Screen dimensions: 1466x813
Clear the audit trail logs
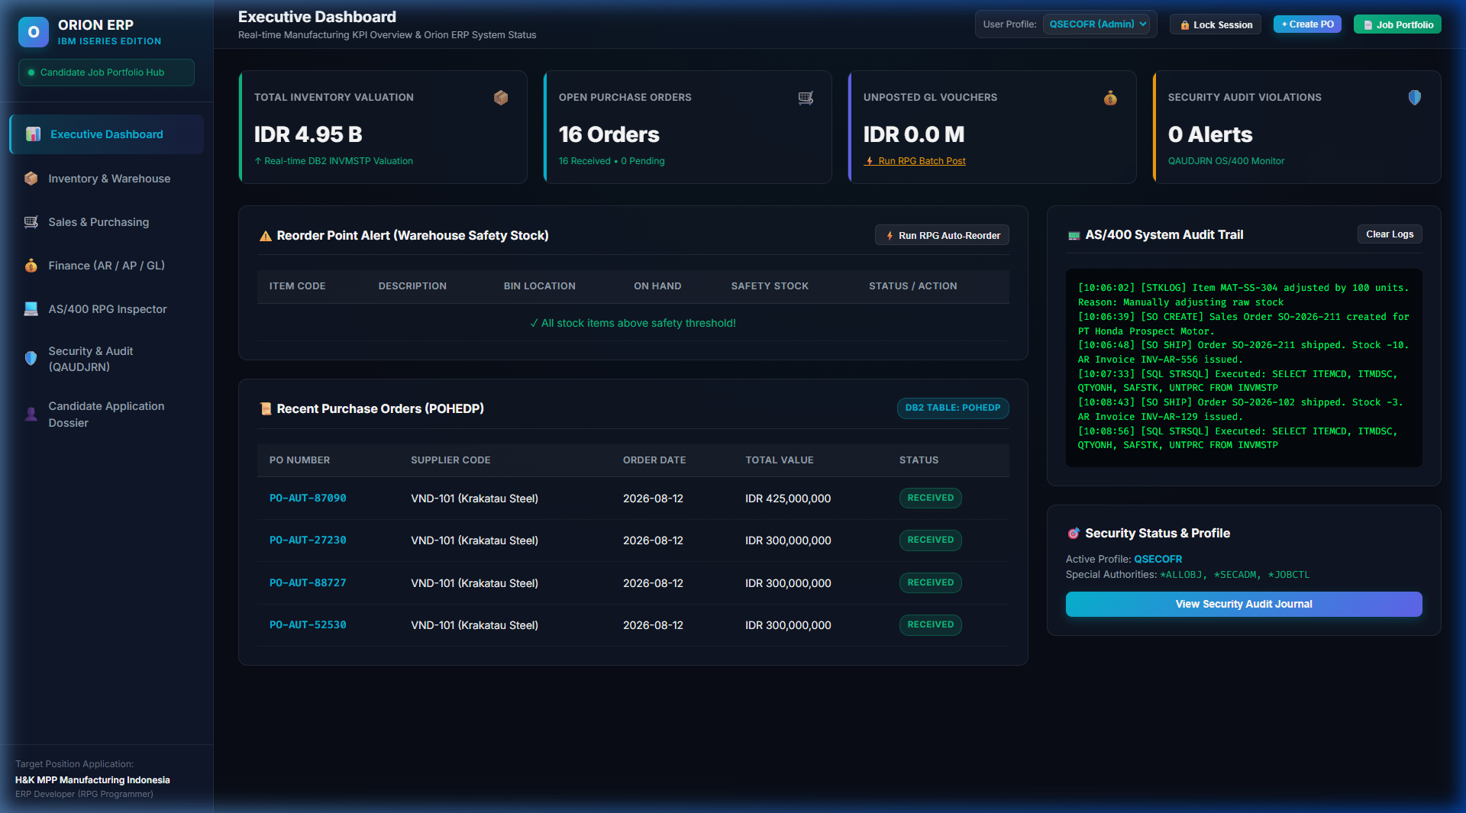pos(1390,234)
